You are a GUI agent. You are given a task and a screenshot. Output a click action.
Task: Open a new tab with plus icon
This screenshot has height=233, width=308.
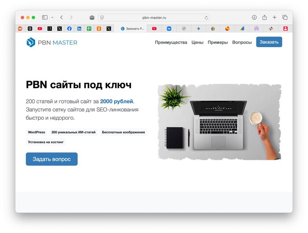(275, 18)
